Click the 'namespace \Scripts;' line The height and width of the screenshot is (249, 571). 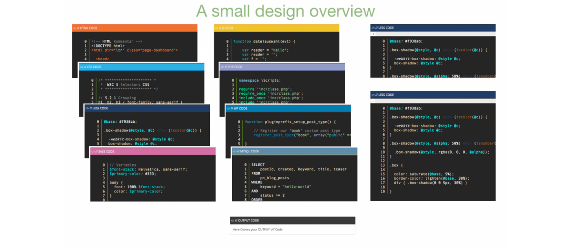point(260,80)
